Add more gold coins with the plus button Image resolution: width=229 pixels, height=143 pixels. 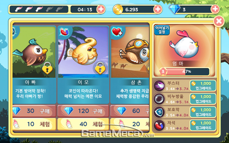(x=158, y=9)
